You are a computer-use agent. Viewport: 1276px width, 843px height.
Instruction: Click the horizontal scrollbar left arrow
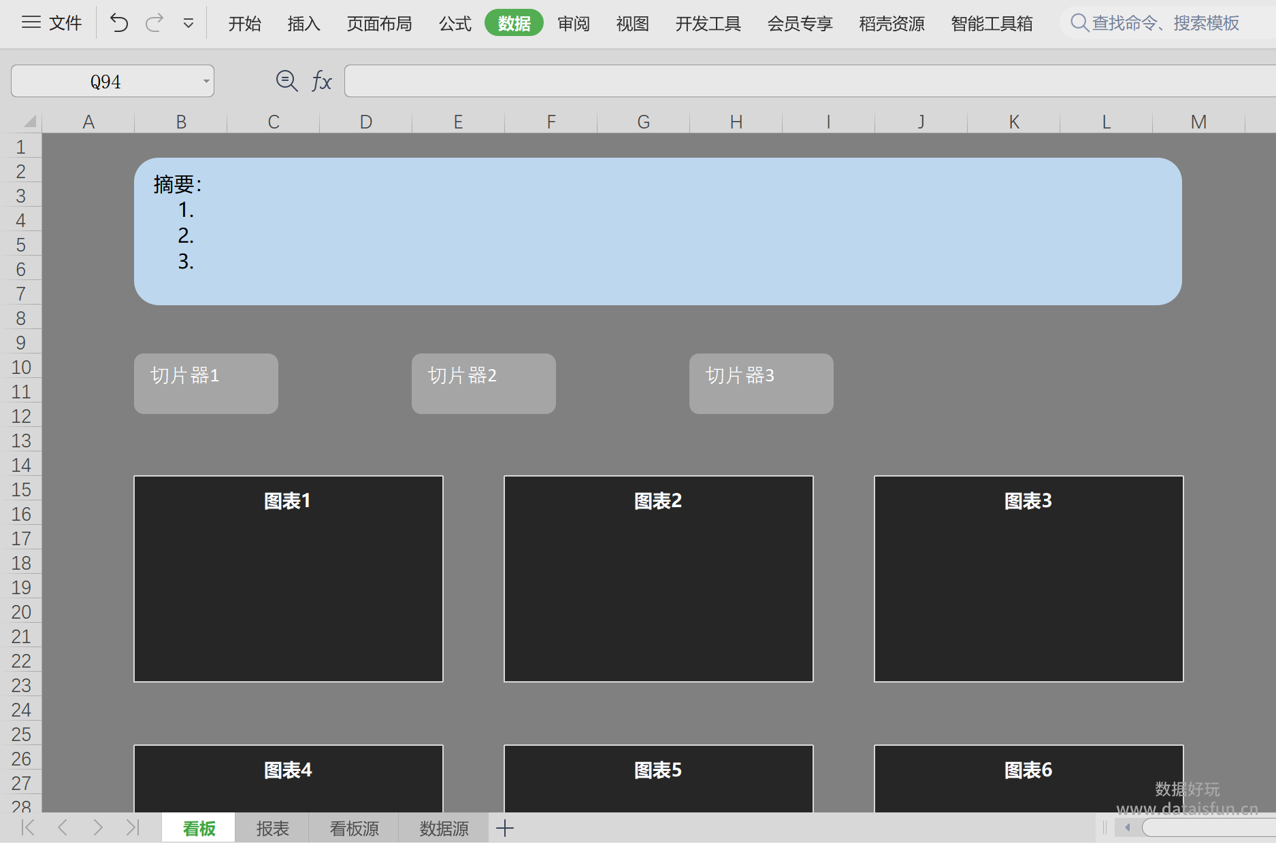(1128, 827)
